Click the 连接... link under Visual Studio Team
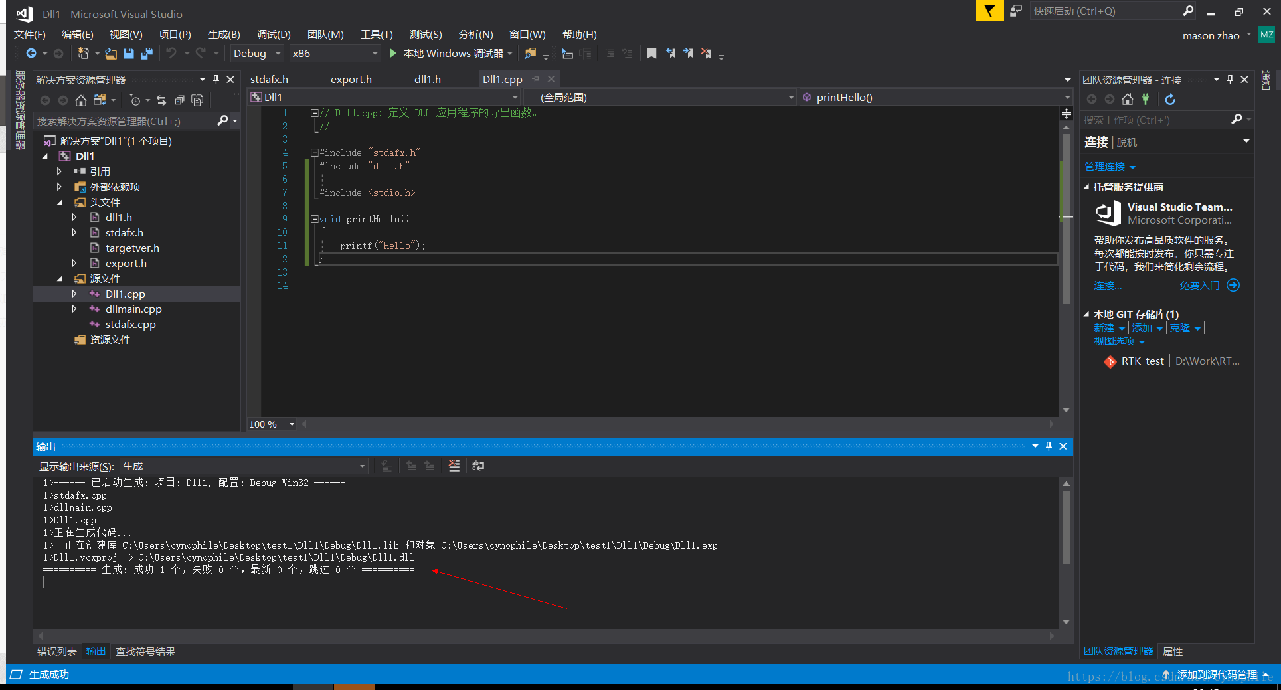This screenshot has width=1281, height=690. point(1108,286)
